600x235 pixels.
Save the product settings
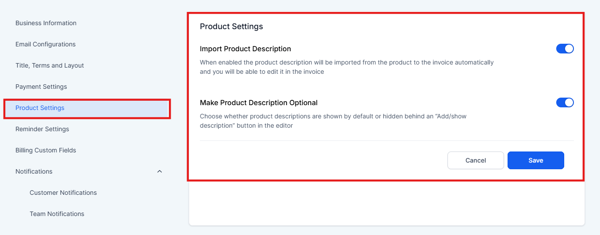[535, 160]
